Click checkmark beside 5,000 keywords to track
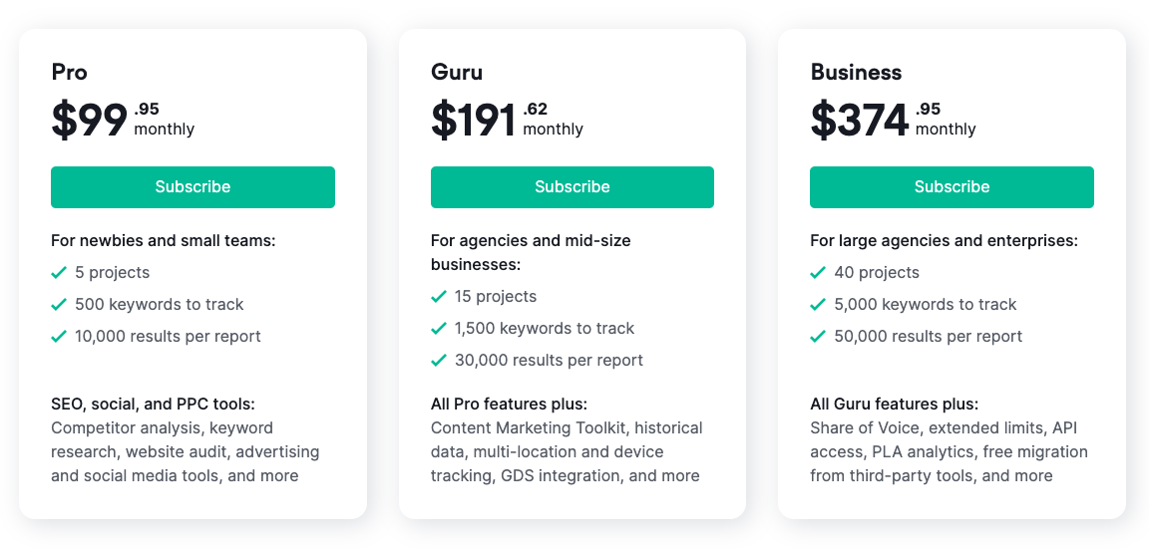Viewport: 1149px width, 549px height. (x=819, y=305)
